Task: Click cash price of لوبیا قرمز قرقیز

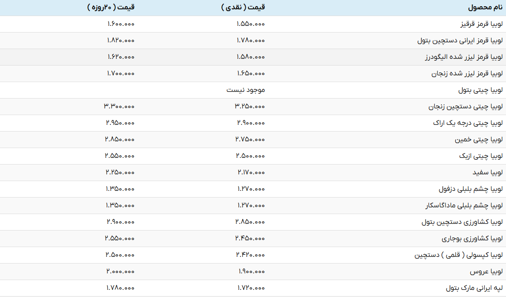Action: pyautogui.click(x=250, y=24)
